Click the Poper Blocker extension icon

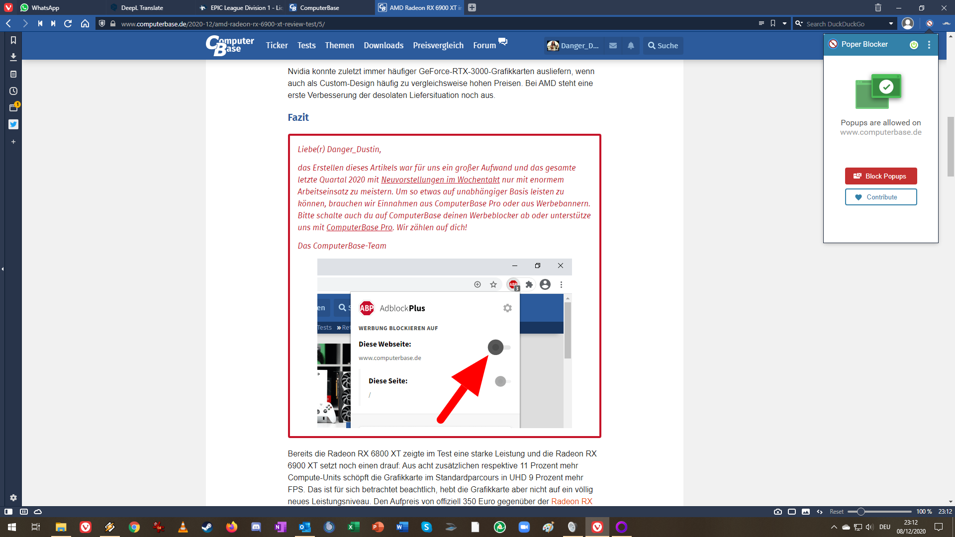(x=929, y=23)
